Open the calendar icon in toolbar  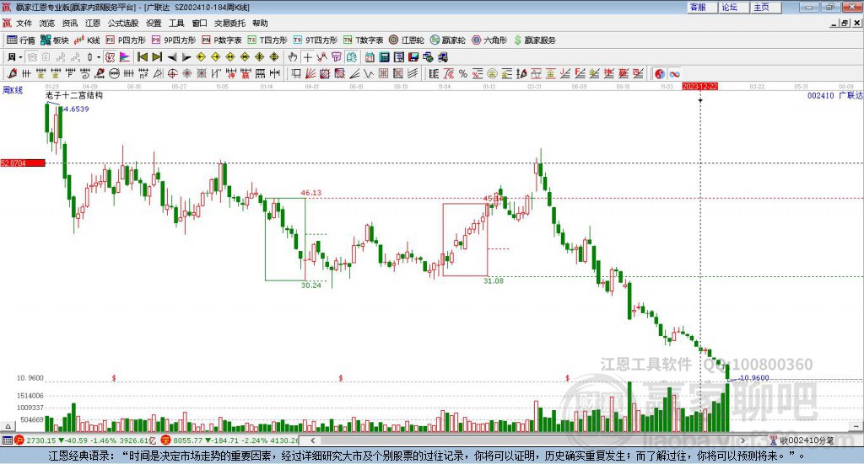click(370, 57)
